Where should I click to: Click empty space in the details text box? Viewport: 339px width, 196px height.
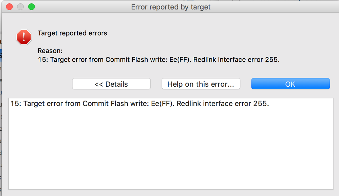click(170, 152)
